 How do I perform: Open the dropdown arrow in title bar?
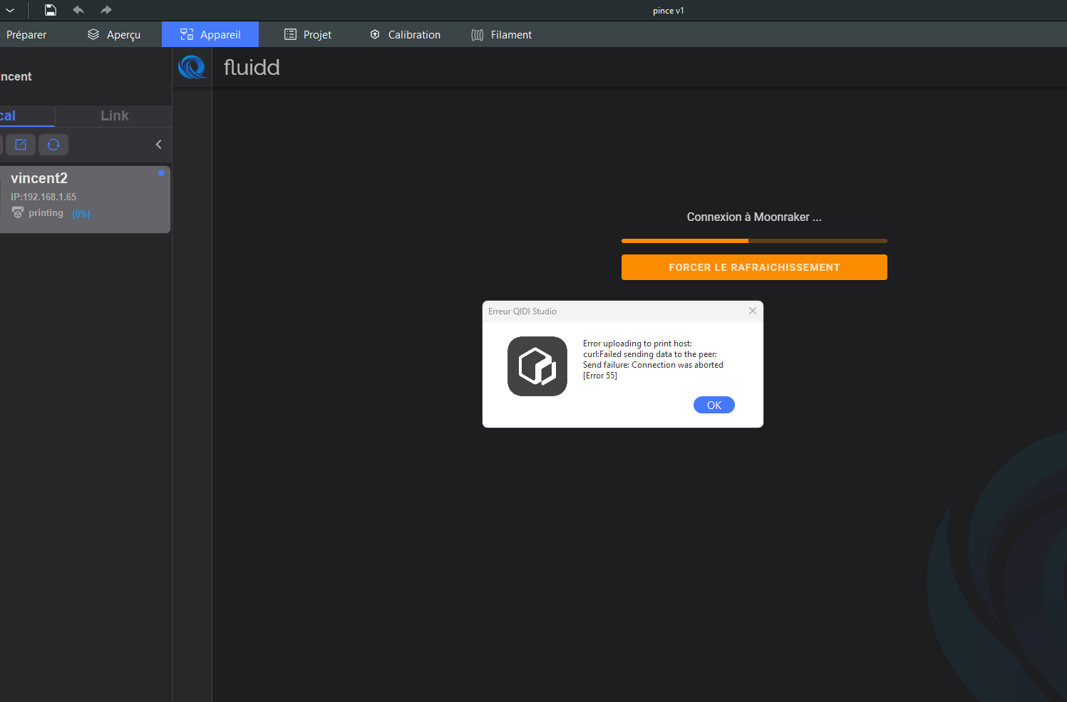coord(10,10)
